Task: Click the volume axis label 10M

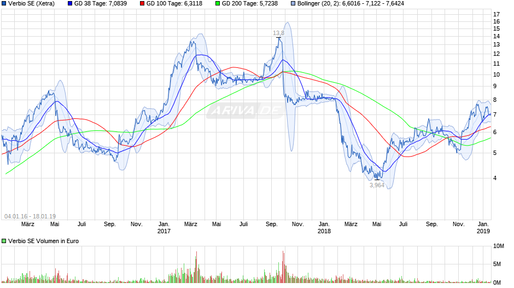Action: click(499, 246)
